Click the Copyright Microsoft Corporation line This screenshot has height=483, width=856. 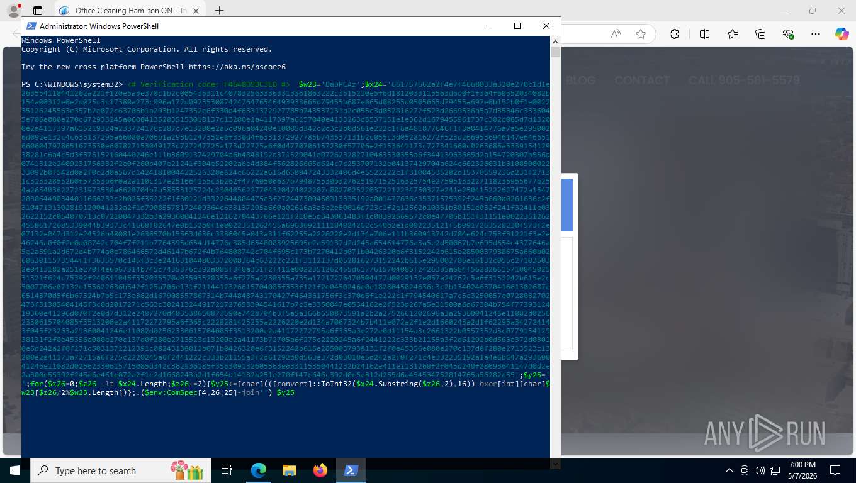tap(147, 49)
